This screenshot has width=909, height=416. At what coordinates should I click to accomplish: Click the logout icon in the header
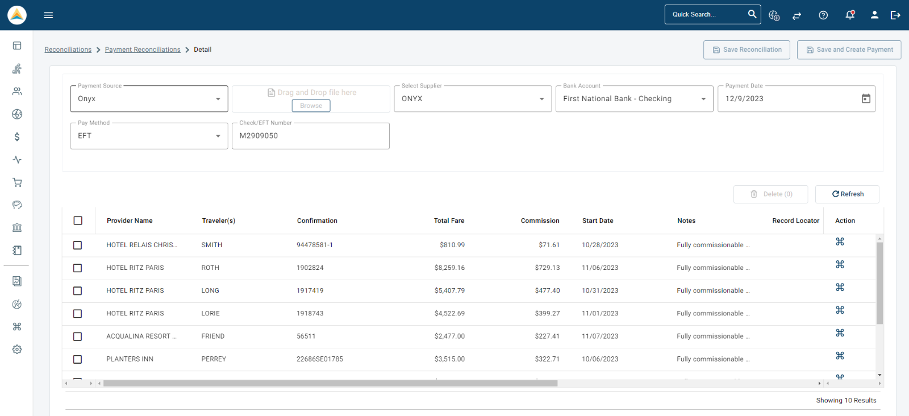point(895,15)
